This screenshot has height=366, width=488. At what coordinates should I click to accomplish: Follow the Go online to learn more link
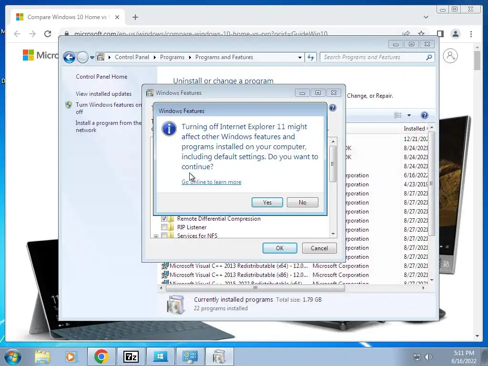tap(211, 182)
